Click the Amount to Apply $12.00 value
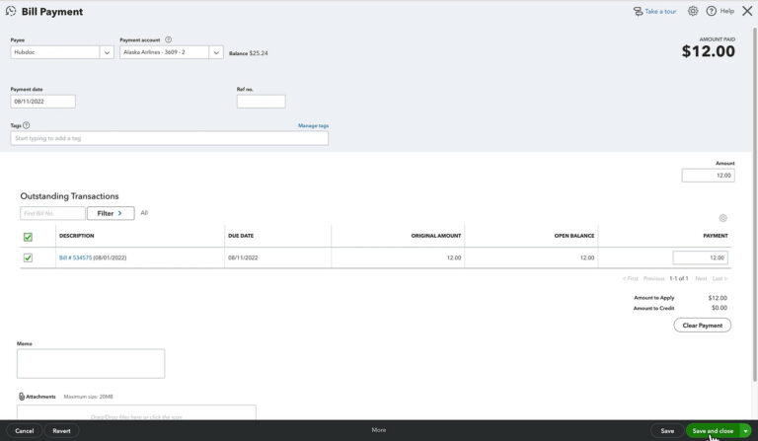Screen dimensions: 758x441 (x=718, y=298)
